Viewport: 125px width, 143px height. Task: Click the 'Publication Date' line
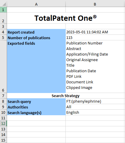[81, 71]
